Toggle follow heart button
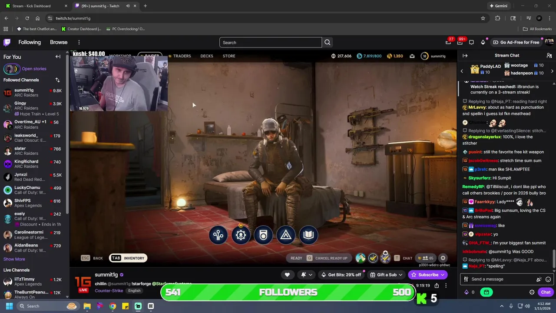 [287, 275]
